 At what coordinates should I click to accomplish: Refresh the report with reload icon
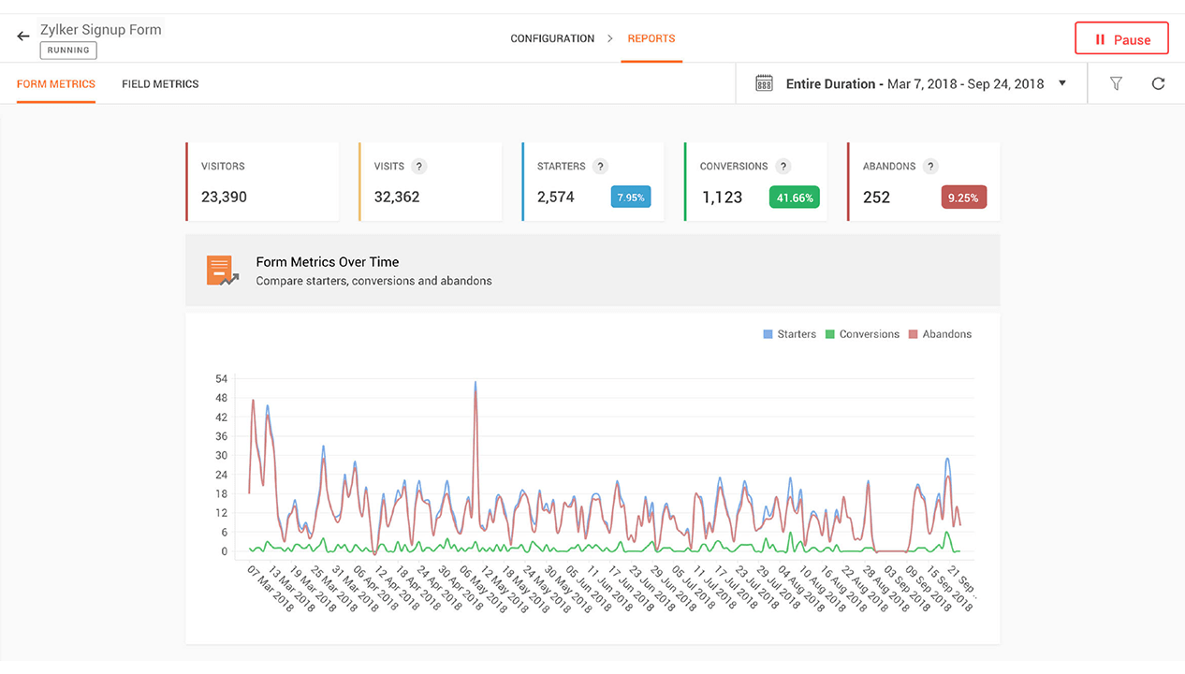tap(1158, 83)
